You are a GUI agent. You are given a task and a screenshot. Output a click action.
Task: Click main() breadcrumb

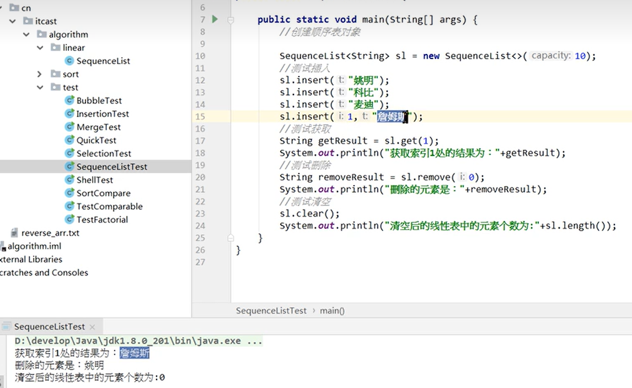coord(332,311)
